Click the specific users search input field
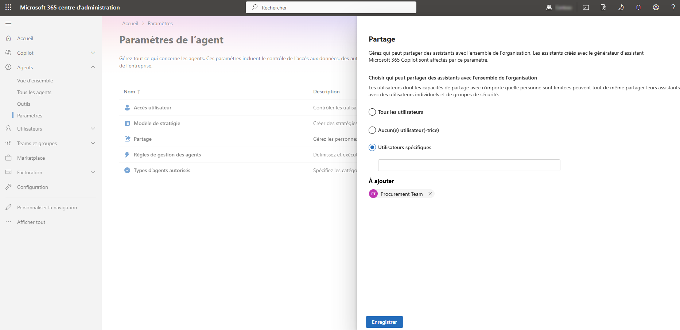680x330 pixels. point(469,165)
